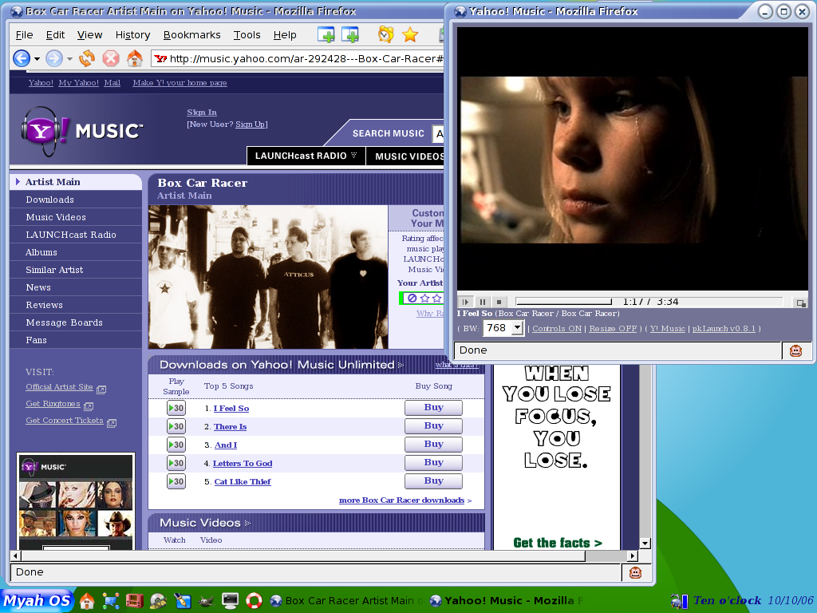Play 30-second sample of And I
The image size is (817, 613).
click(176, 445)
